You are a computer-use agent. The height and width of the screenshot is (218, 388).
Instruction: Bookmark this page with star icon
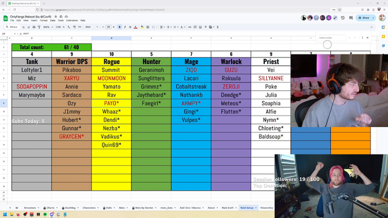click(x=339, y=10)
